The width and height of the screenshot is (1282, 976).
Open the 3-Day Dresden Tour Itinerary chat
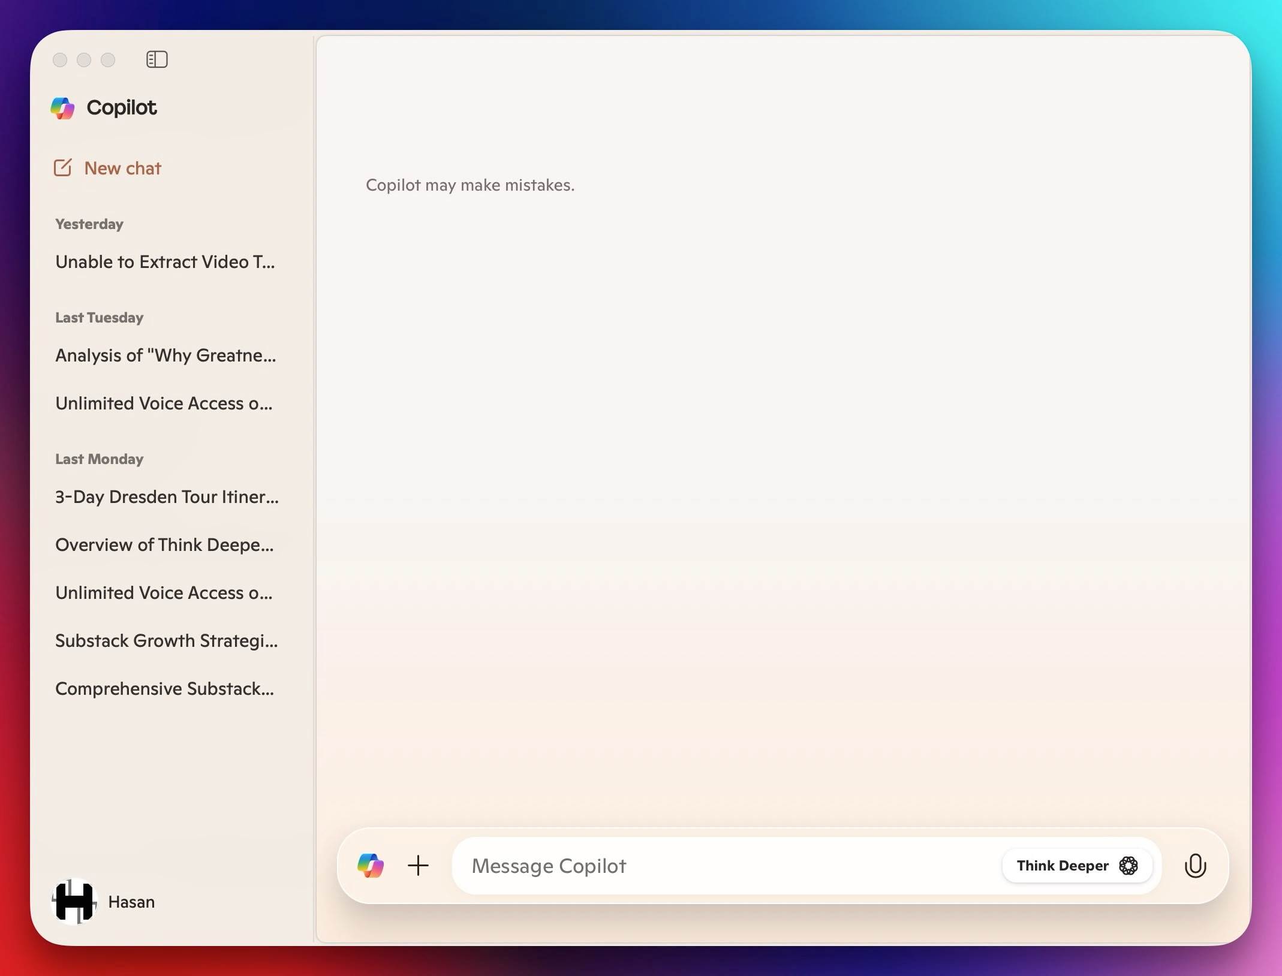point(167,497)
